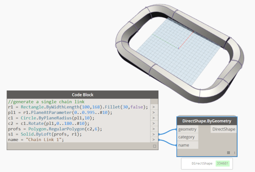The width and height of the screenshot is (255, 172).
Task: Click the code line Solid.ByLoft(profs, r1)
Action: coord(45,134)
